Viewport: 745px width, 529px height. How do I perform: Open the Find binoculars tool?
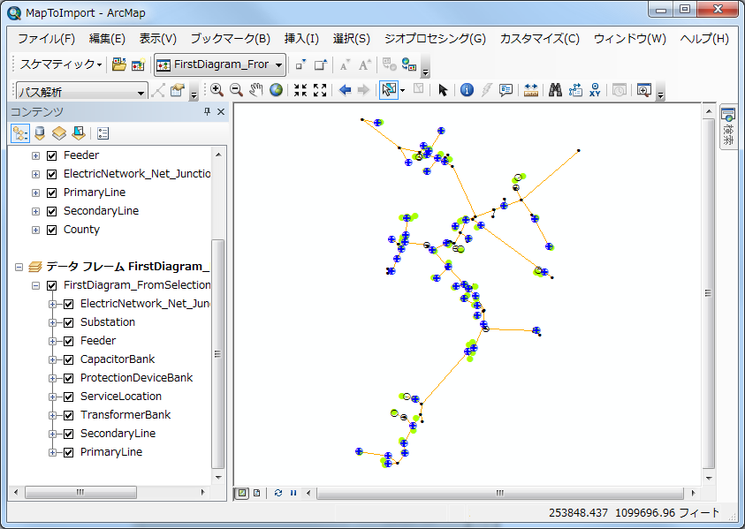556,90
